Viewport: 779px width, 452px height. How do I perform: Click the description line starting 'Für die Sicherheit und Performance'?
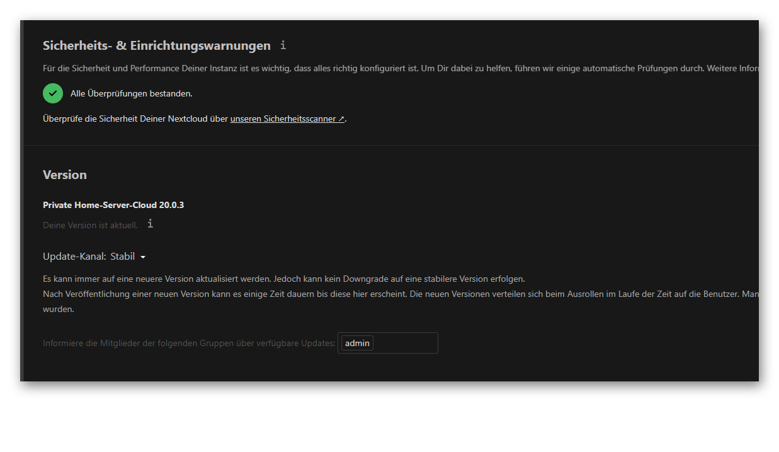[x=401, y=68]
